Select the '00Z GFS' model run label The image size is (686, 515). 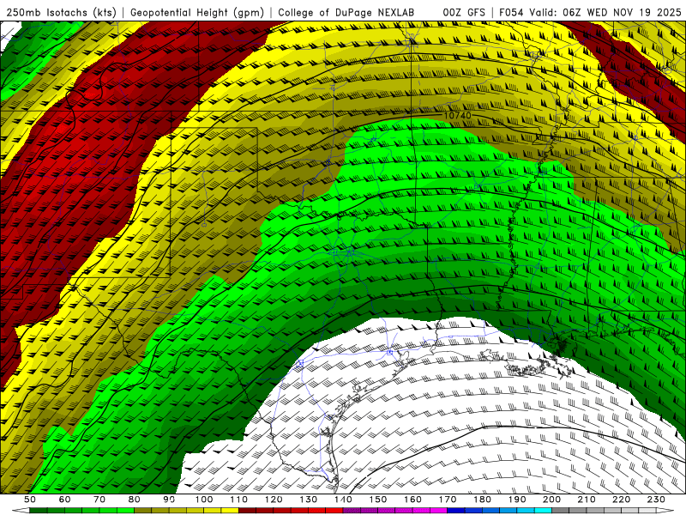464,12
